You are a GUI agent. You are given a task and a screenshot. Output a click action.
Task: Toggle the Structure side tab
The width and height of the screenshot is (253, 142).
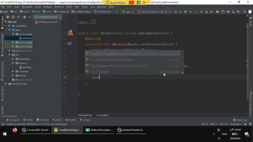click(x=2, y=93)
